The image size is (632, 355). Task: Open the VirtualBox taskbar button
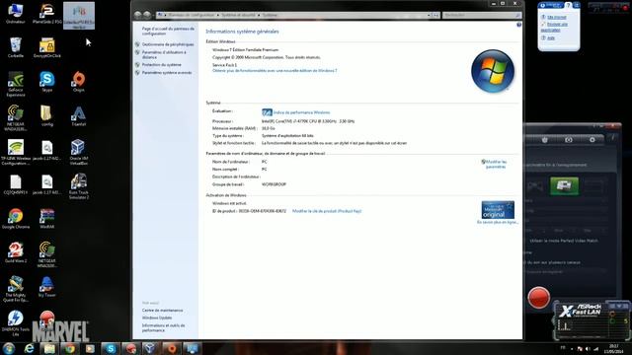pyautogui.click(x=151, y=348)
